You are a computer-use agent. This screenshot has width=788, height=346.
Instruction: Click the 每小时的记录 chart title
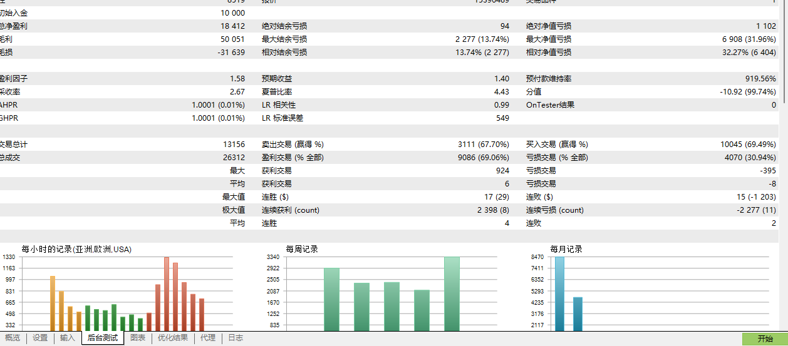coord(76,249)
